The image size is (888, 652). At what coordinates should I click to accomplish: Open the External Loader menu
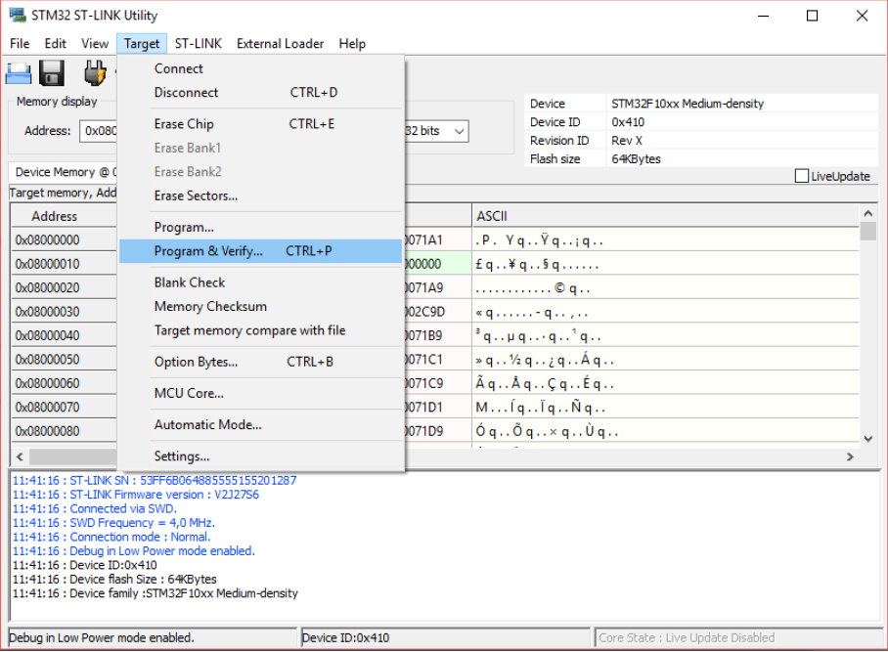click(281, 44)
